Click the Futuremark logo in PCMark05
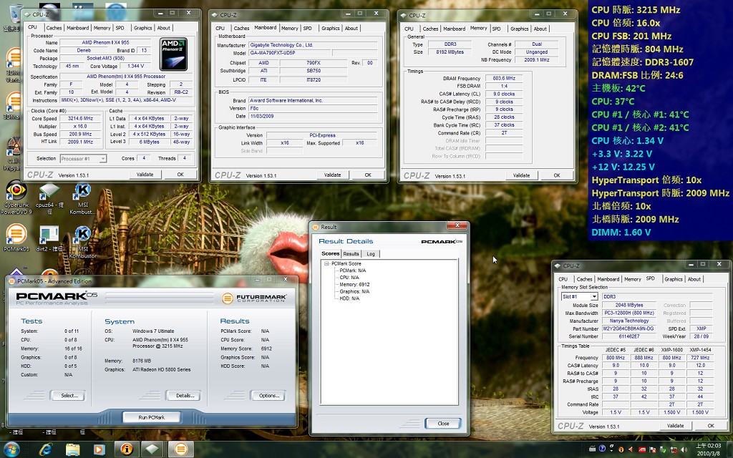 click(254, 298)
